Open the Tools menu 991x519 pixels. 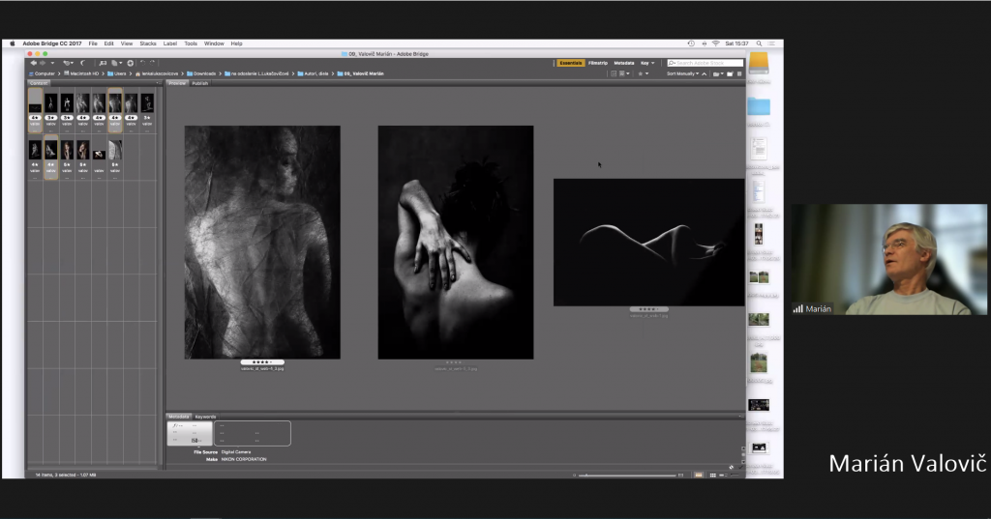[191, 43]
